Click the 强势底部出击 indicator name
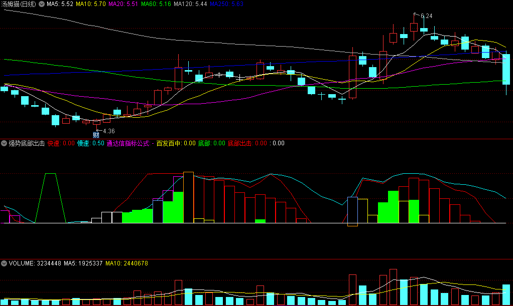 click(x=27, y=143)
